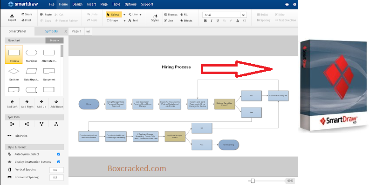The height and width of the screenshot is (187, 369).
Task: Close the Symbols panel with X
Action: tap(66, 31)
